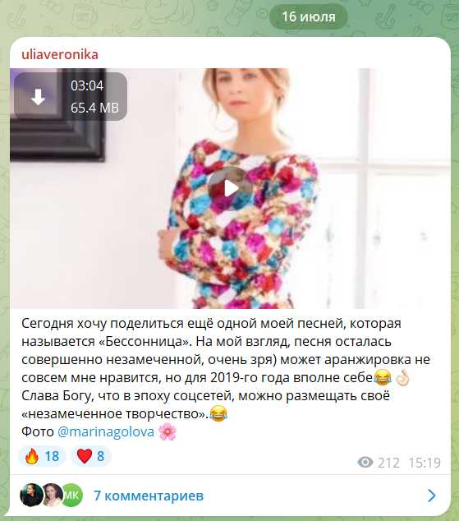This screenshot has height=521, width=459.
Task: Click the 65.4 MB file size label
Action: [x=94, y=108]
